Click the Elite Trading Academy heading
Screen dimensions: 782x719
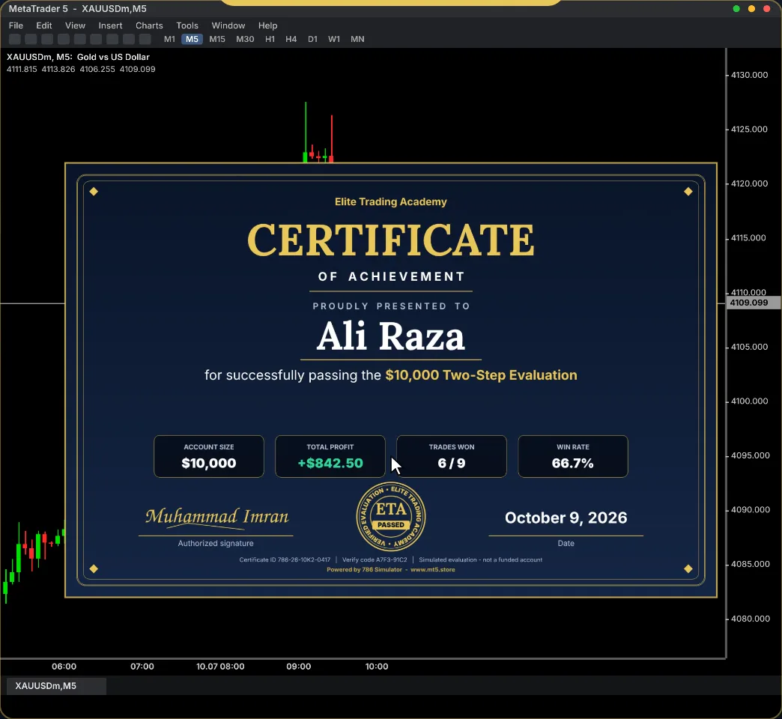click(391, 202)
